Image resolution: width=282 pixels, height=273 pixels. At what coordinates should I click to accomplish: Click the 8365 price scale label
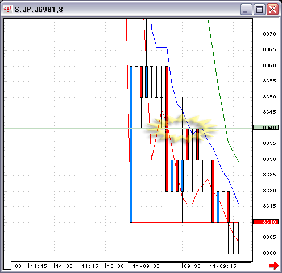(x=269, y=49)
